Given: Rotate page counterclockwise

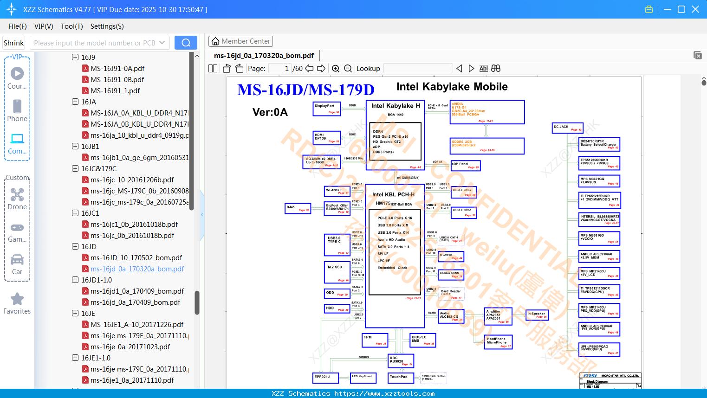Looking at the screenshot, I should [x=227, y=69].
